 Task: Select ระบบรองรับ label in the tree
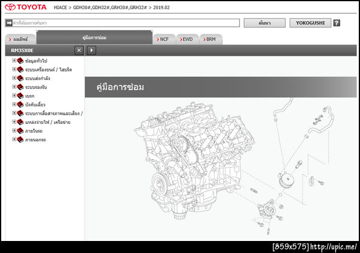(x=36, y=87)
